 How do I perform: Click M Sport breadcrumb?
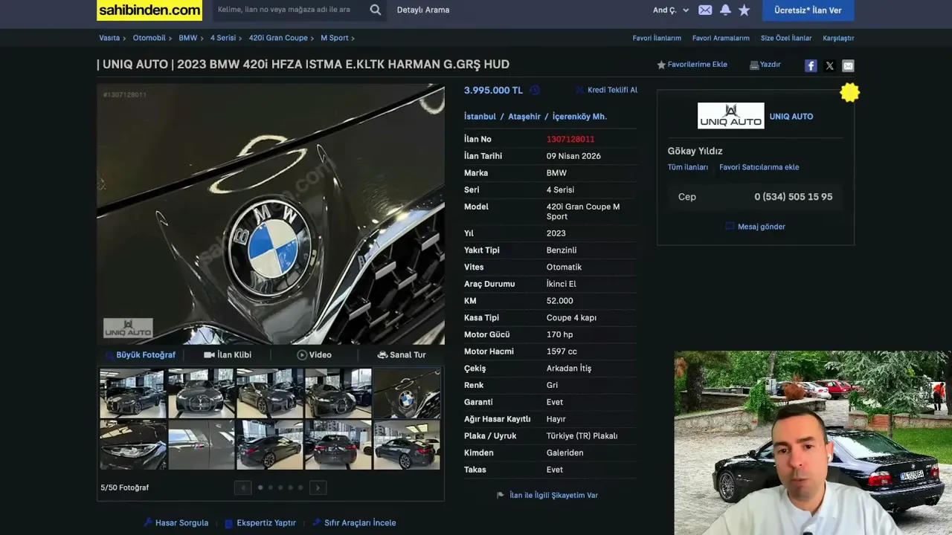coord(335,38)
